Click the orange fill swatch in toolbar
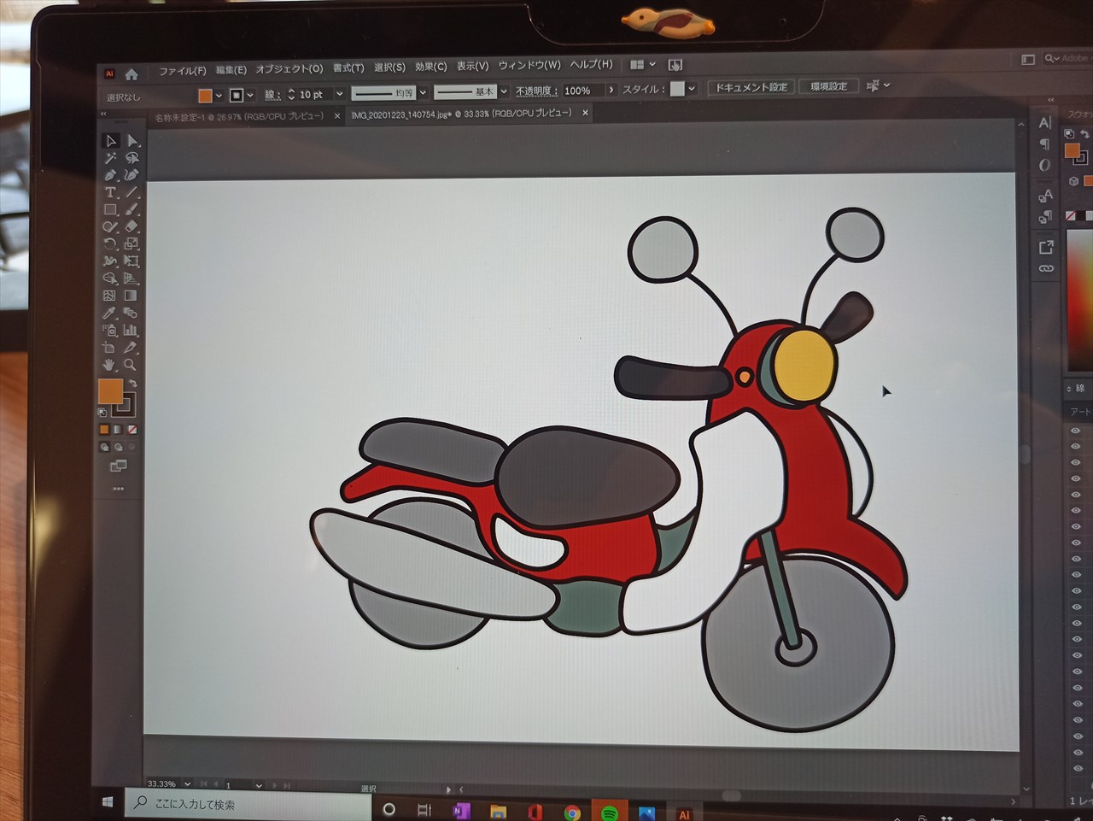 [110, 391]
